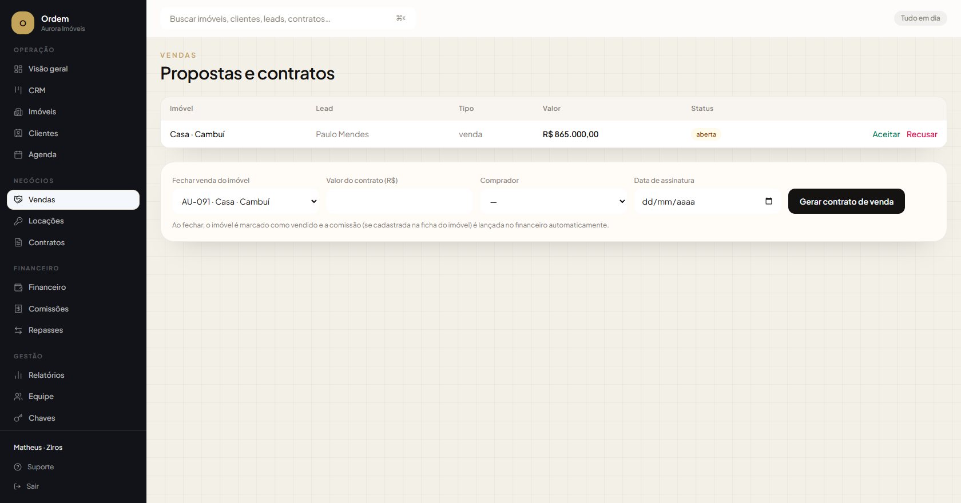The image size is (961, 503).
Task: Click the Chaves key icon
Action: [x=18, y=418]
